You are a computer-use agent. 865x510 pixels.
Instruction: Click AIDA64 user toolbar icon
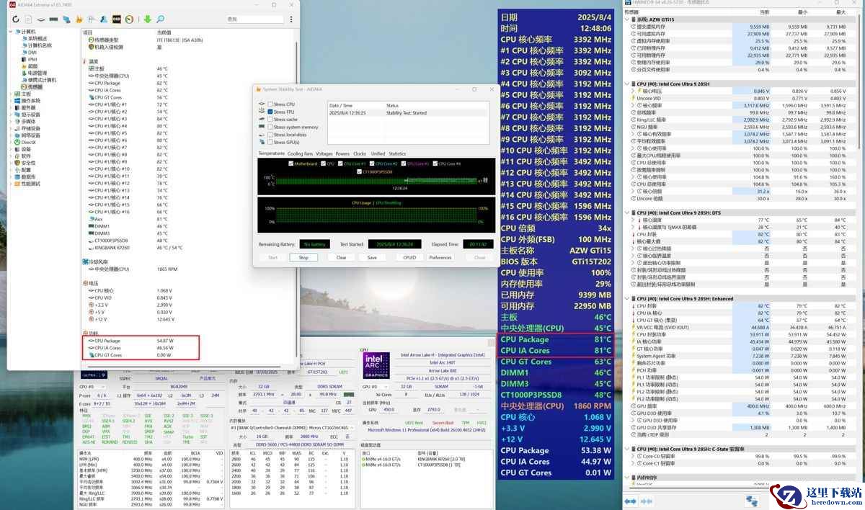pos(103,19)
